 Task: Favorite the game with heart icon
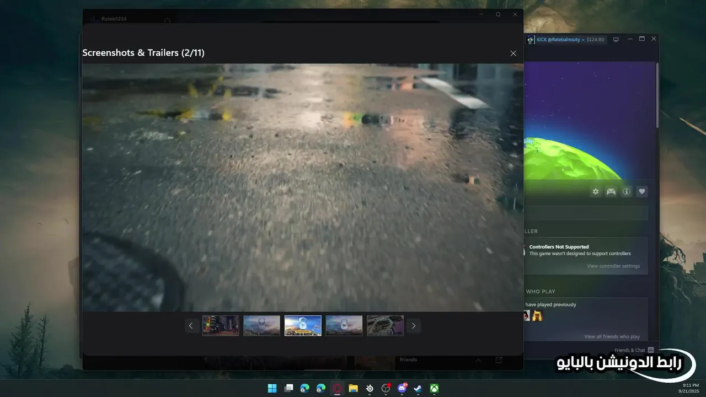click(642, 191)
